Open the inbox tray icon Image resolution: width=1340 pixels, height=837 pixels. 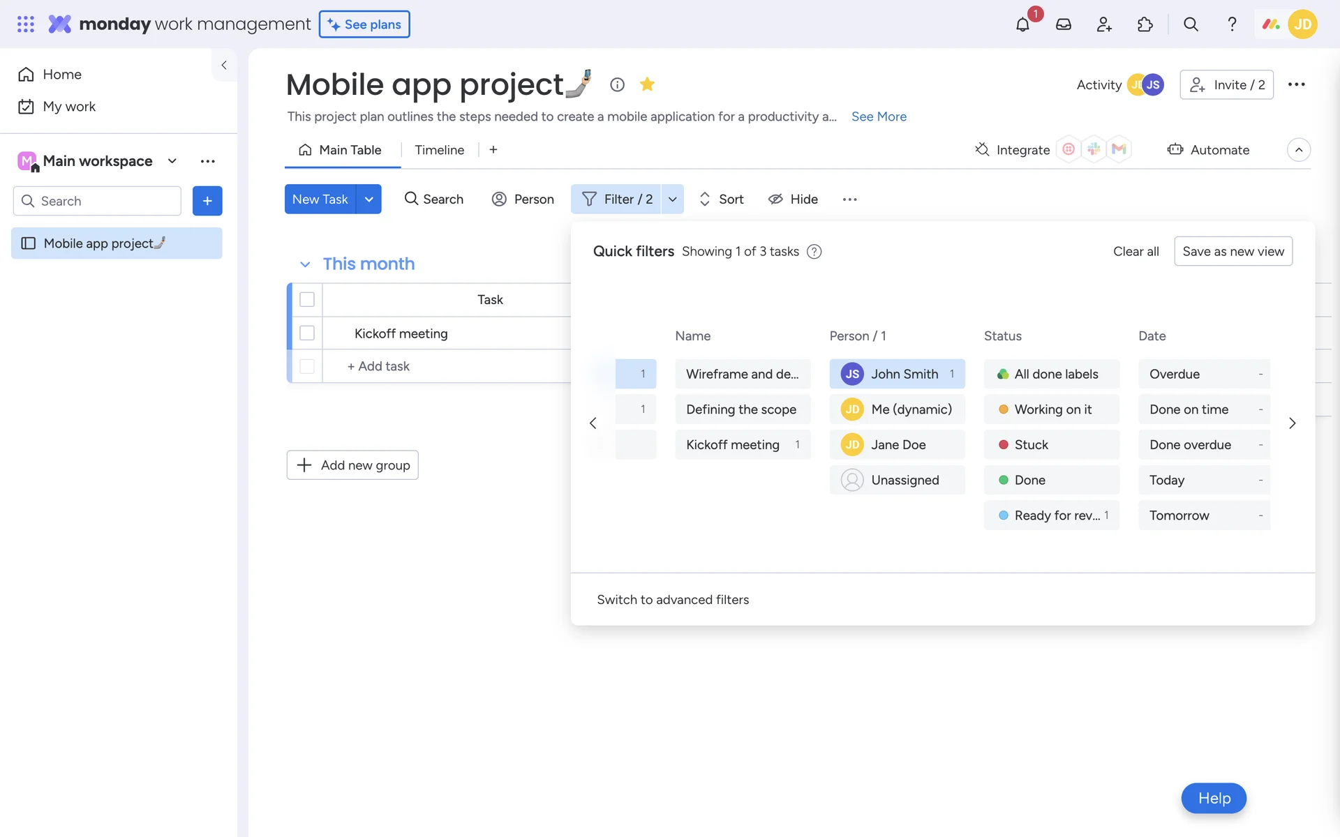1063,24
